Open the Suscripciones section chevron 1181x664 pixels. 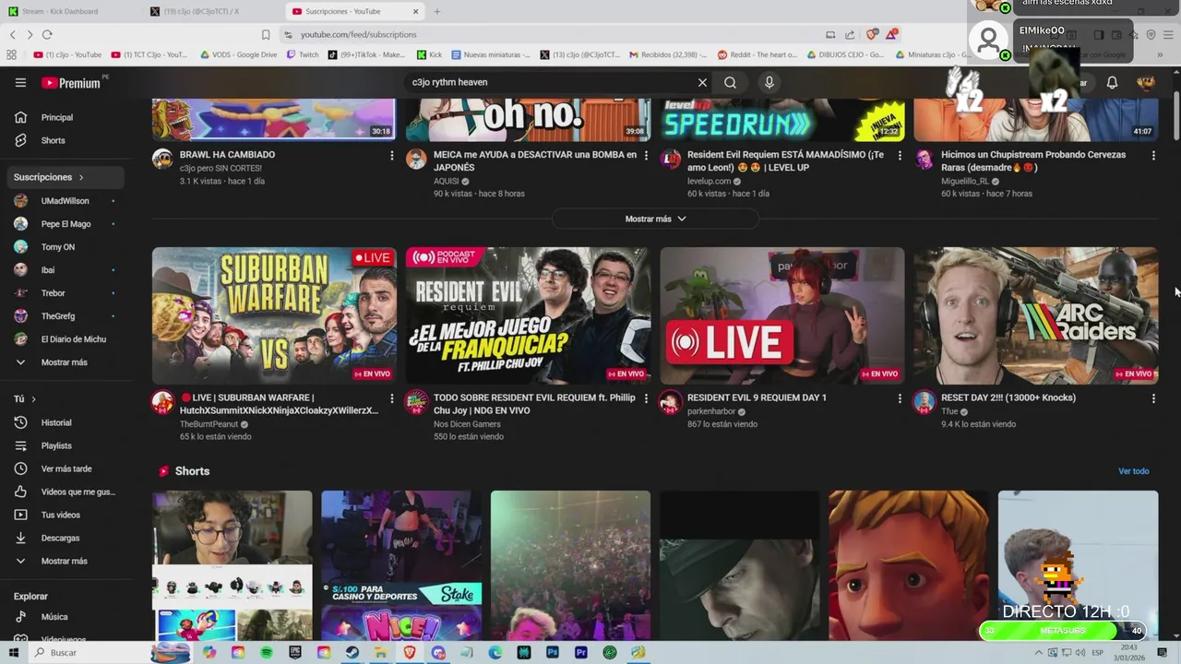[81, 177]
